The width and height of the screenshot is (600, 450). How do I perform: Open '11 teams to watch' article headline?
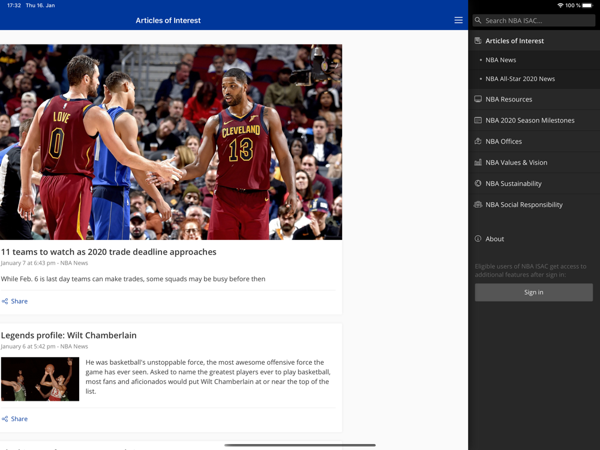[109, 252]
